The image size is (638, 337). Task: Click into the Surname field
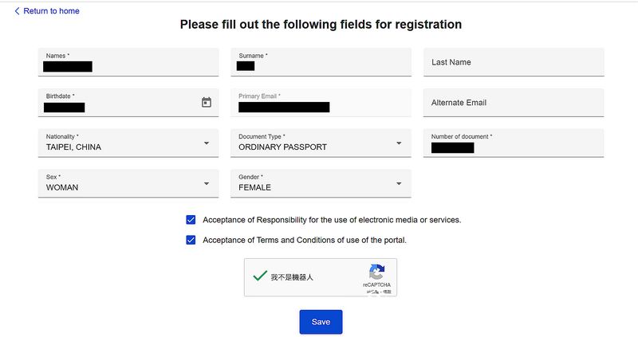click(321, 62)
